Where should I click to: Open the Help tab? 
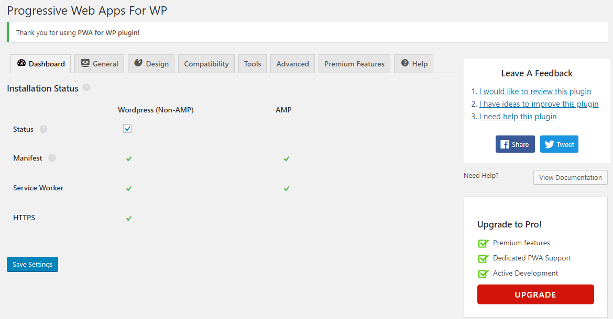413,64
